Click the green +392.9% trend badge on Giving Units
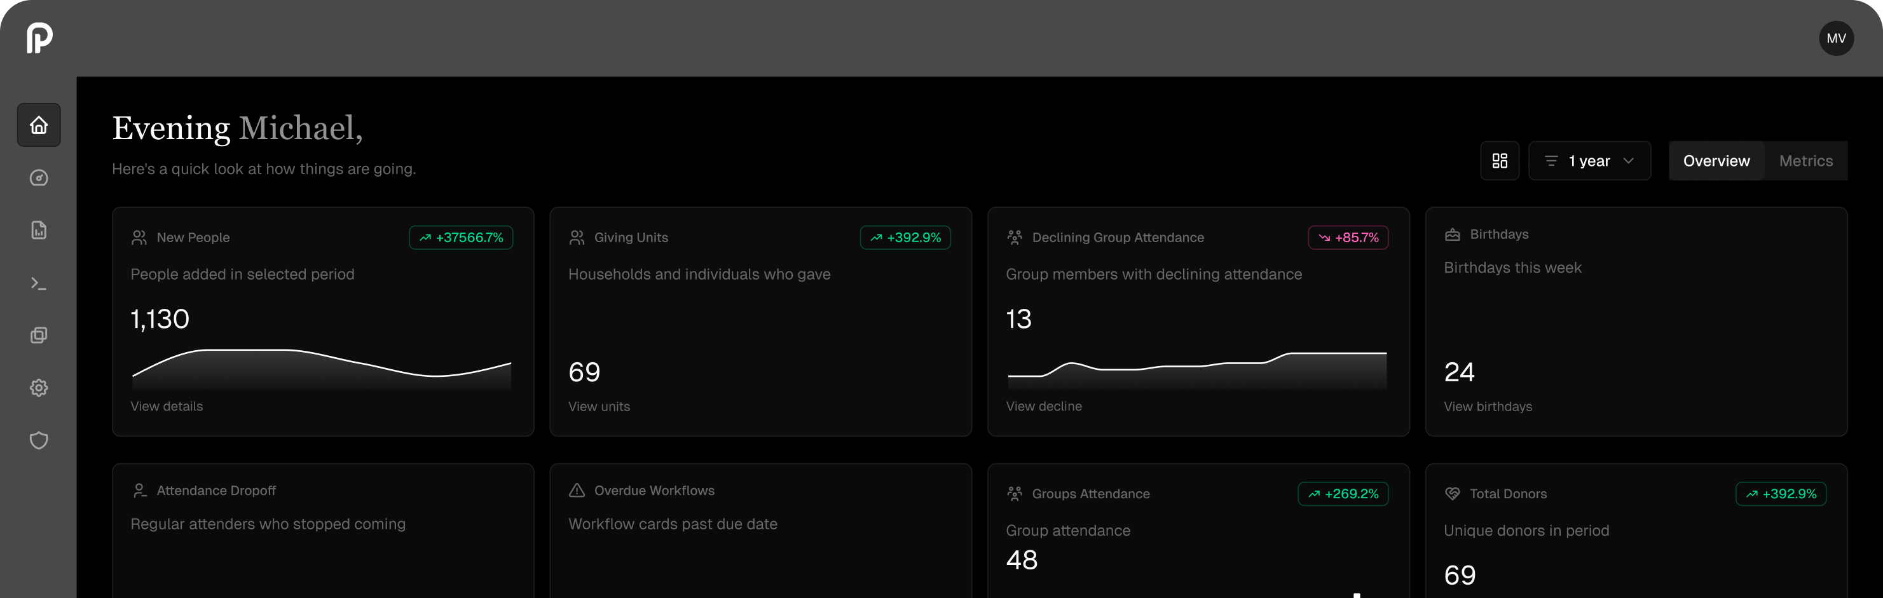 point(906,237)
